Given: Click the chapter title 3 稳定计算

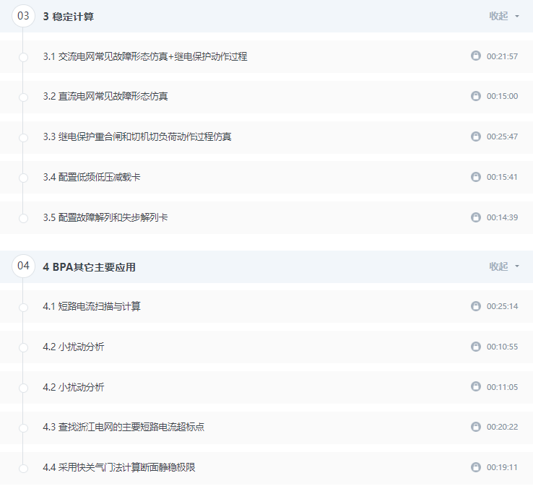Looking at the screenshot, I should [x=69, y=17].
